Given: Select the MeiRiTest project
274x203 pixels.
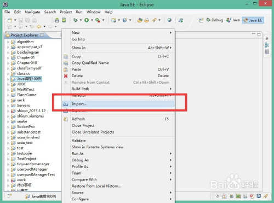Looking at the screenshot, I should (x=25, y=90).
